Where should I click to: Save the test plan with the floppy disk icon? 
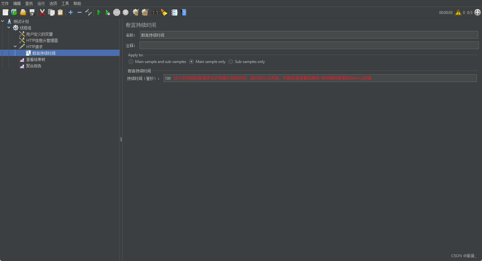[x=32, y=12]
